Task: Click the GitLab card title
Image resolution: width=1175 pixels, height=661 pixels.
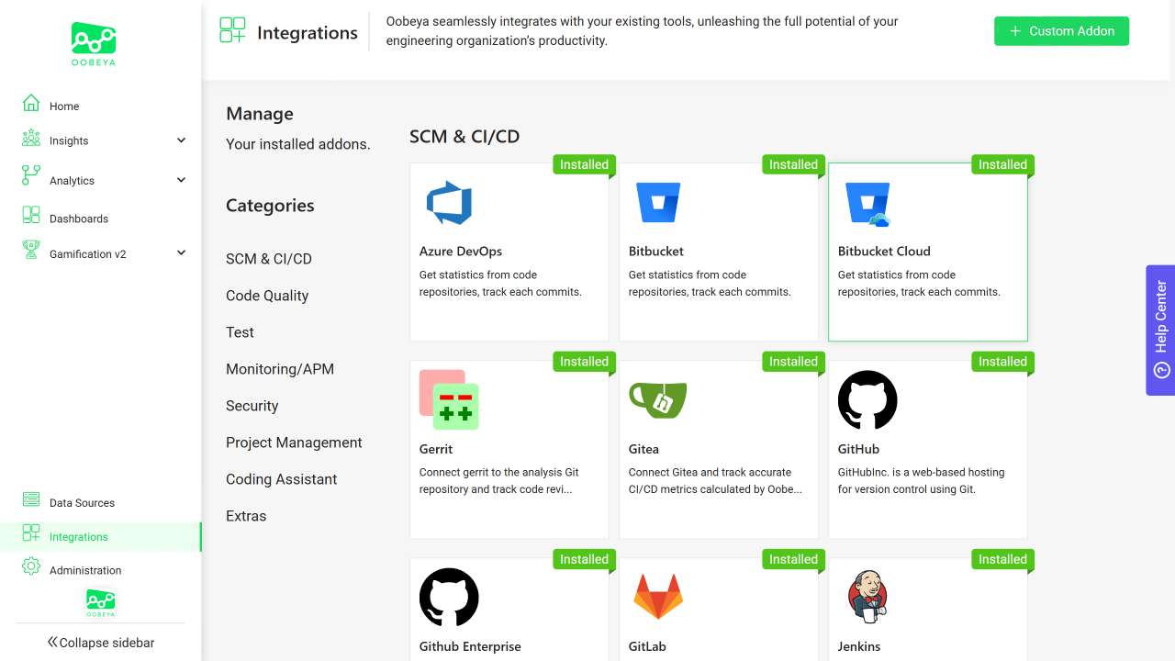Action: (x=647, y=646)
